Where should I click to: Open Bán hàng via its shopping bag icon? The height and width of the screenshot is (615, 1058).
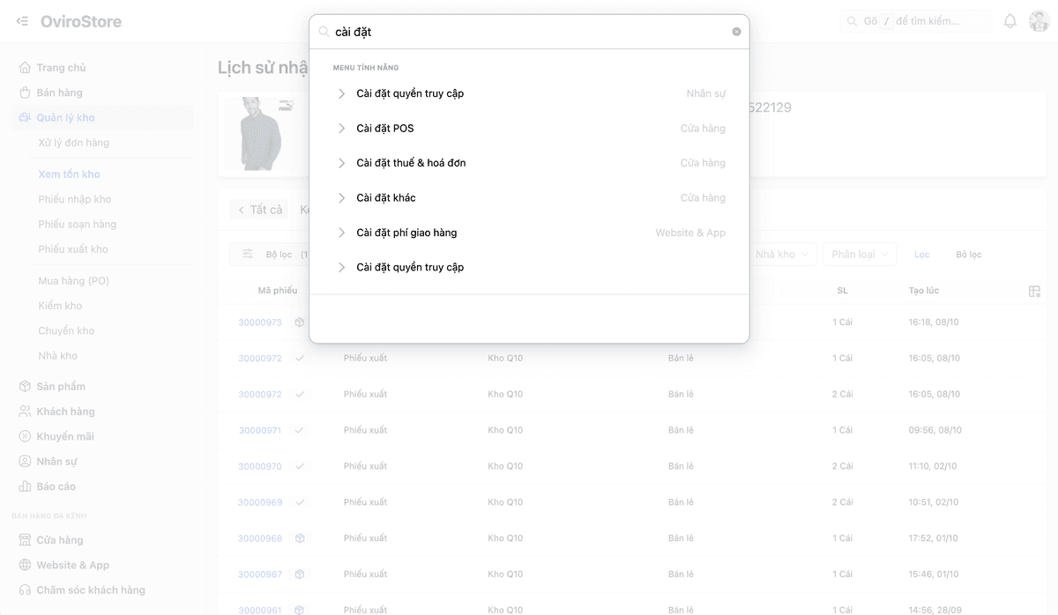[26, 92]
